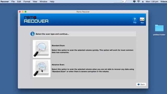The image size is (167, 94).
Task: Click the 'Advance Scan:' label
Action: coord(58,64)
